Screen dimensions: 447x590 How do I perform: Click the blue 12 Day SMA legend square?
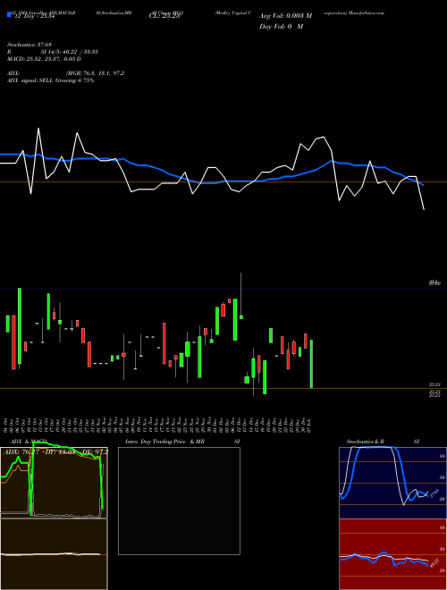pos(9,14)
